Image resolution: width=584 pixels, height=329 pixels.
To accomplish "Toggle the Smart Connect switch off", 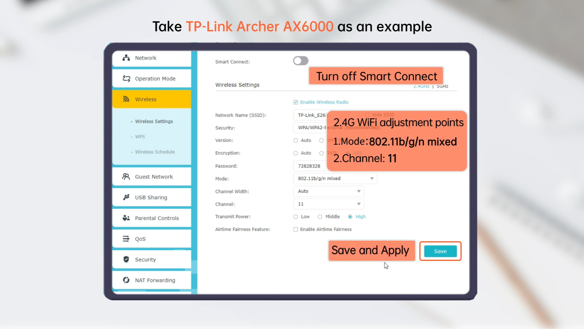I will pyautogui.click(x=301, y=61).
